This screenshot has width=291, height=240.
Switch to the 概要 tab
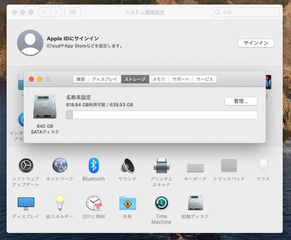tap(80, 79)
